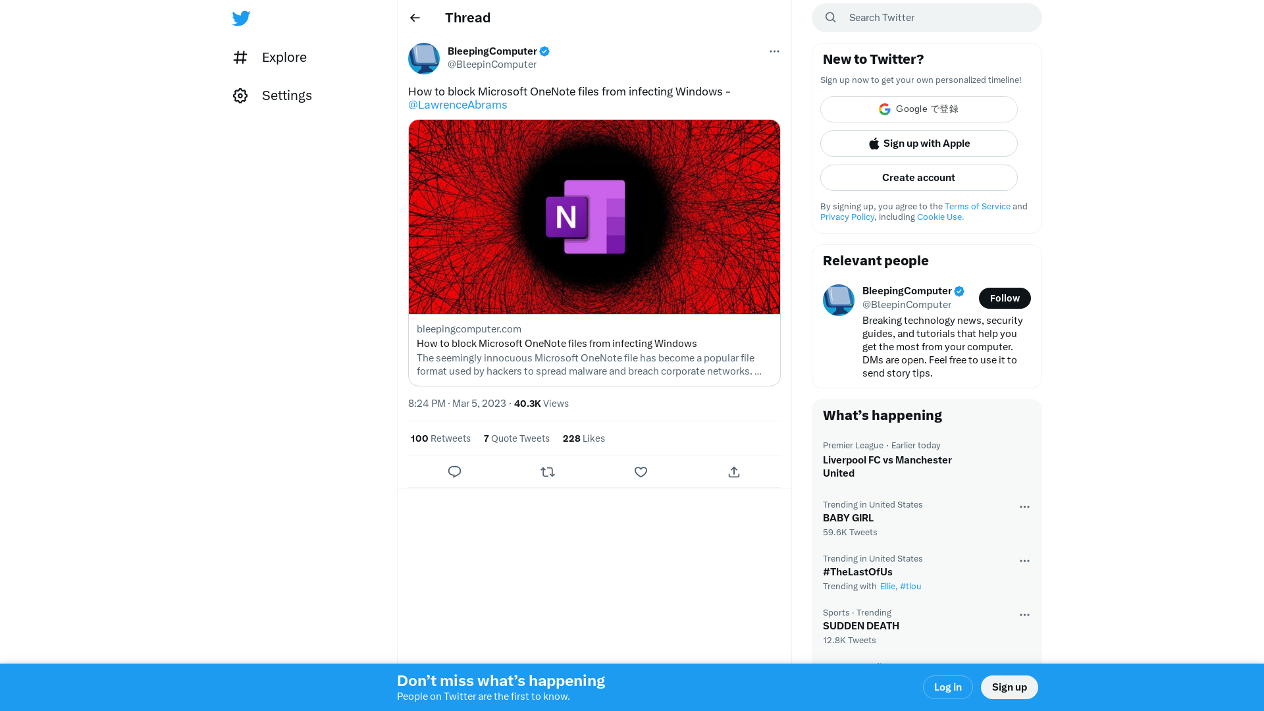Screen dimensions: 1264x711
Task: Go back using the arrow icon
Action: tap(415, 18)
